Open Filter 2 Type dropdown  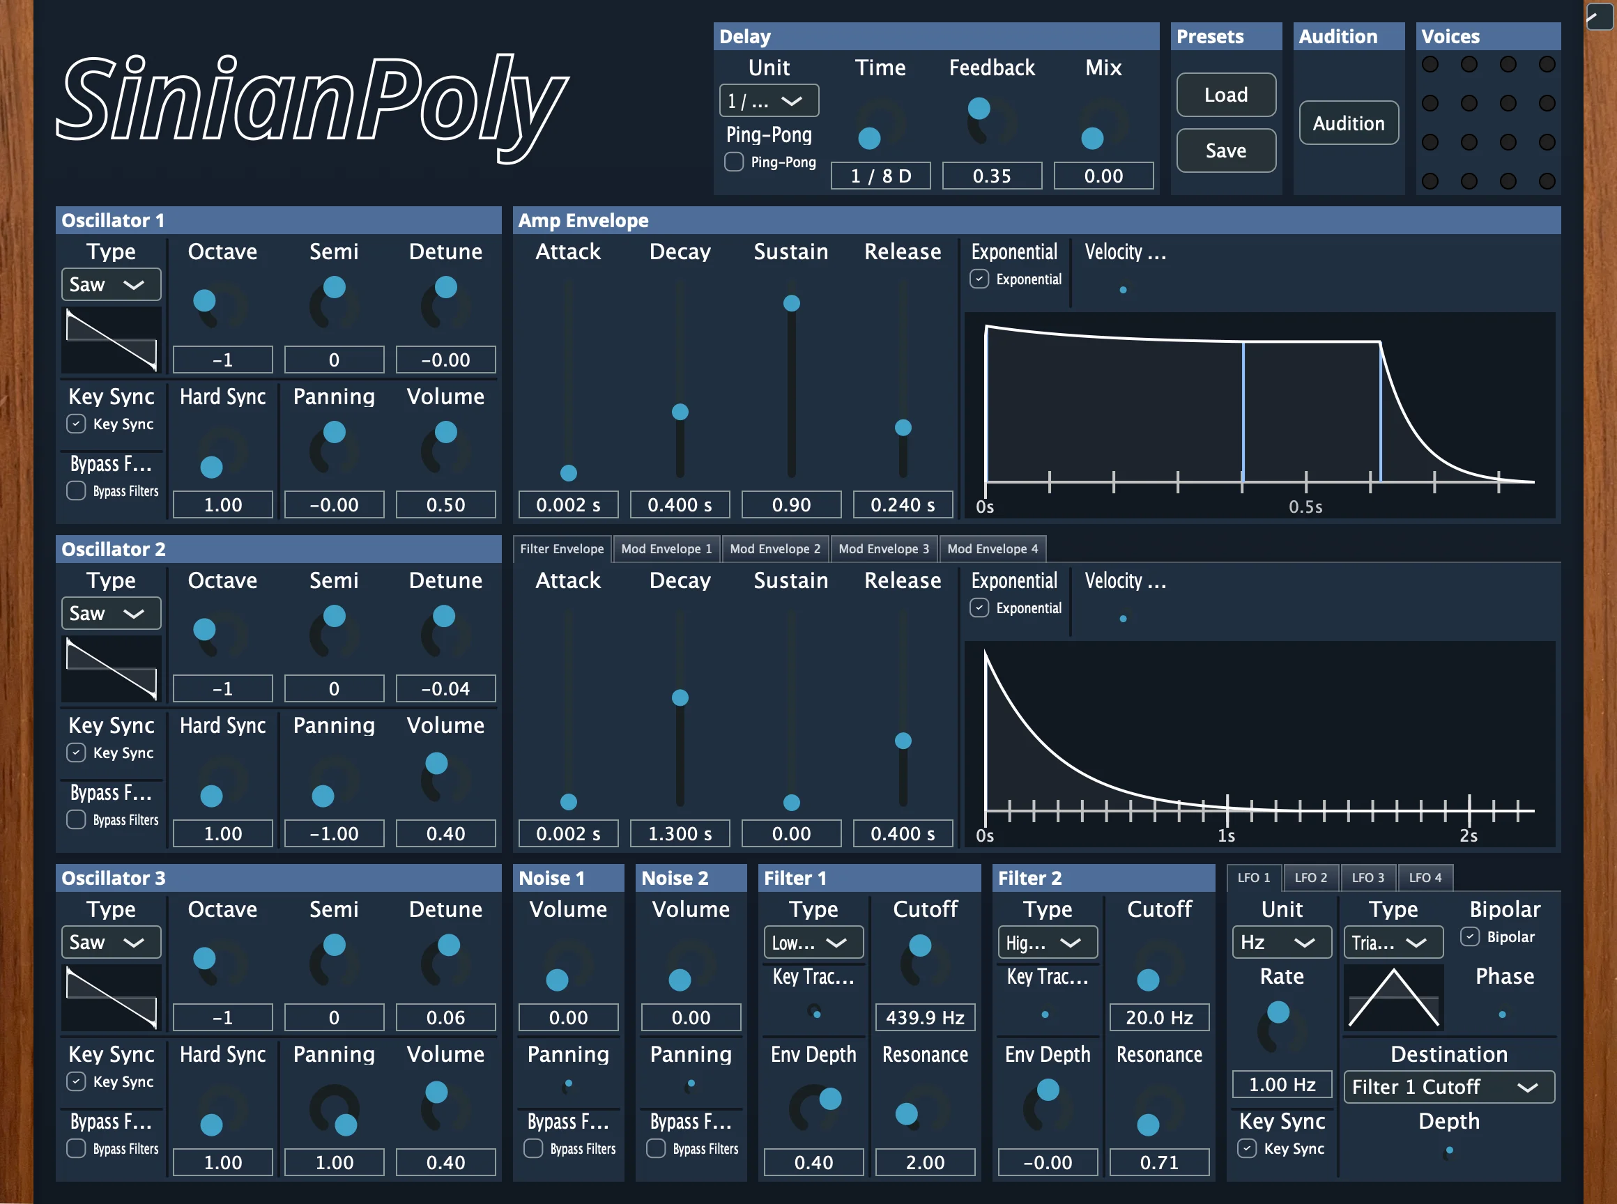tap(1048, 942)
